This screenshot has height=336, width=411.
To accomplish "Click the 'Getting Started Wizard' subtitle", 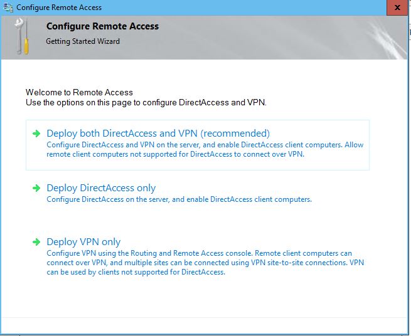I will (x=83, y=41).
